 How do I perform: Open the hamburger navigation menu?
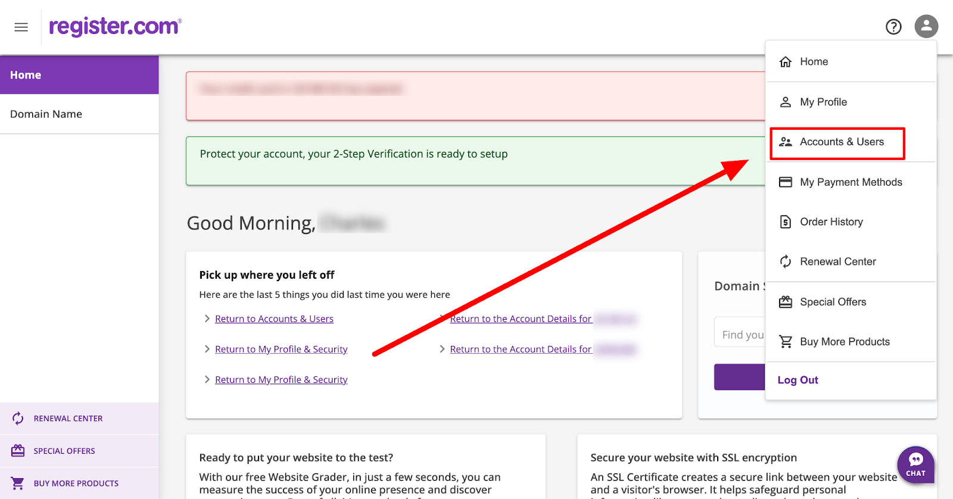coord(21,27)
